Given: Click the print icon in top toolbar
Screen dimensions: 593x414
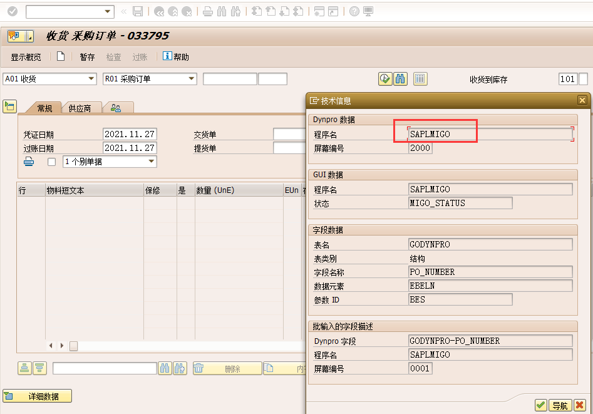Looking at the screenshot, I should [208, 11].
